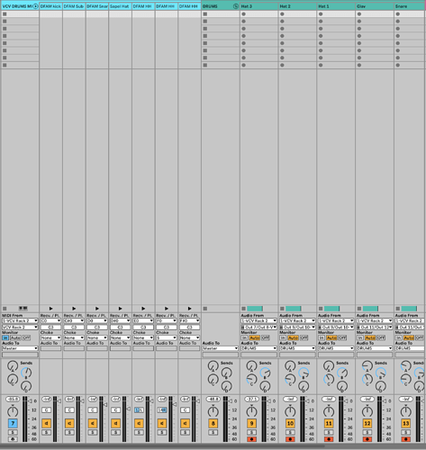The width and height of the screenshot is (426, 450).
Task: Select the DFAM kick chain header
Action: tap(50, 6)
